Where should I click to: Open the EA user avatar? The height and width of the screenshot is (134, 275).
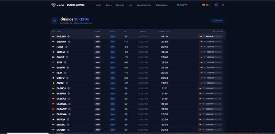coord(216,5)
